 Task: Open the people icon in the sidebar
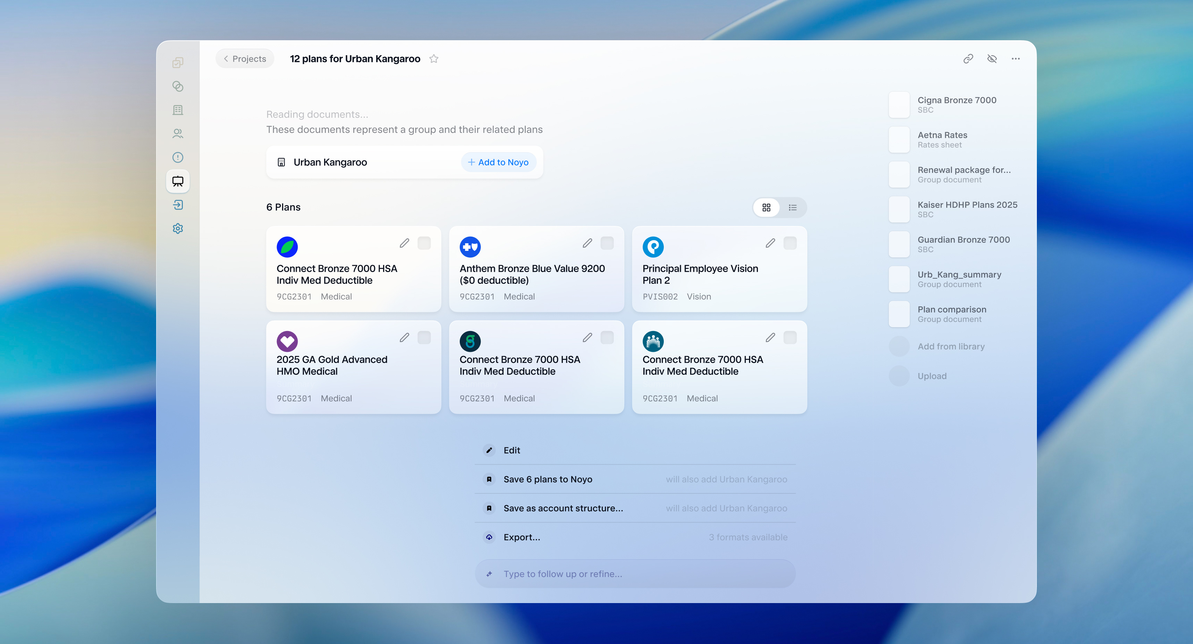tap(178, 134)
